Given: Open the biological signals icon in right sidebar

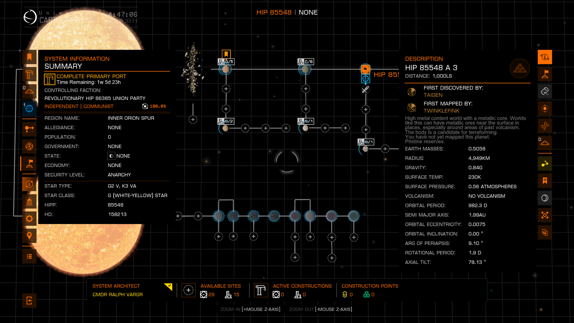Looking at the screenshot, I should point(545,126).
